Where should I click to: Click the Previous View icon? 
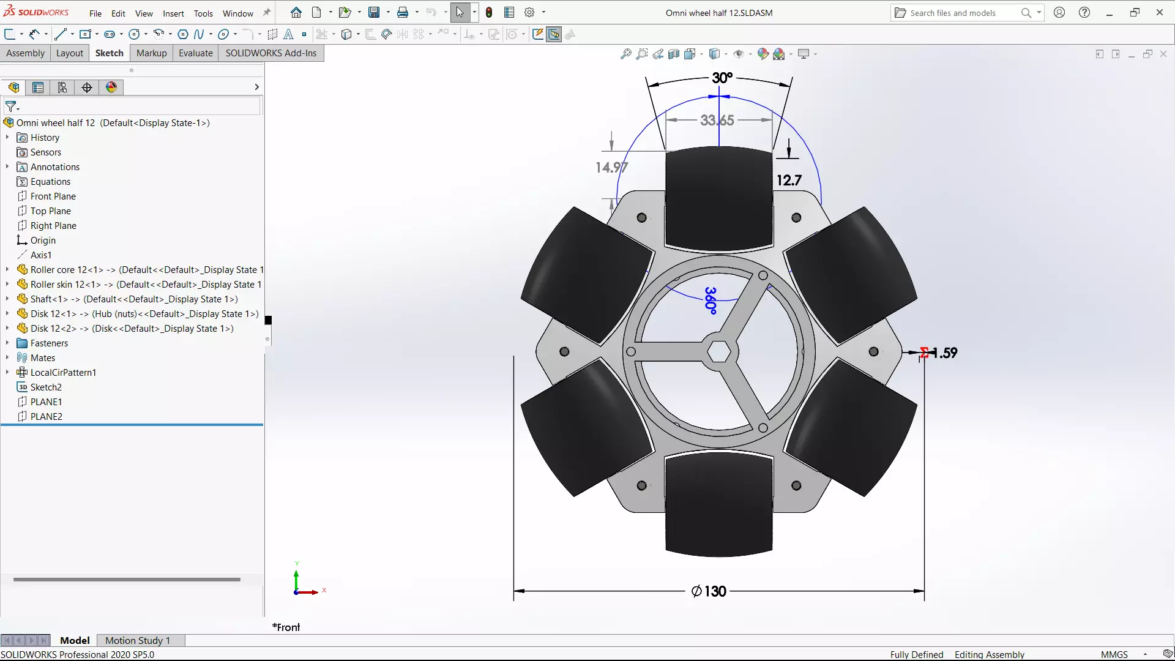tap(658, 54)
